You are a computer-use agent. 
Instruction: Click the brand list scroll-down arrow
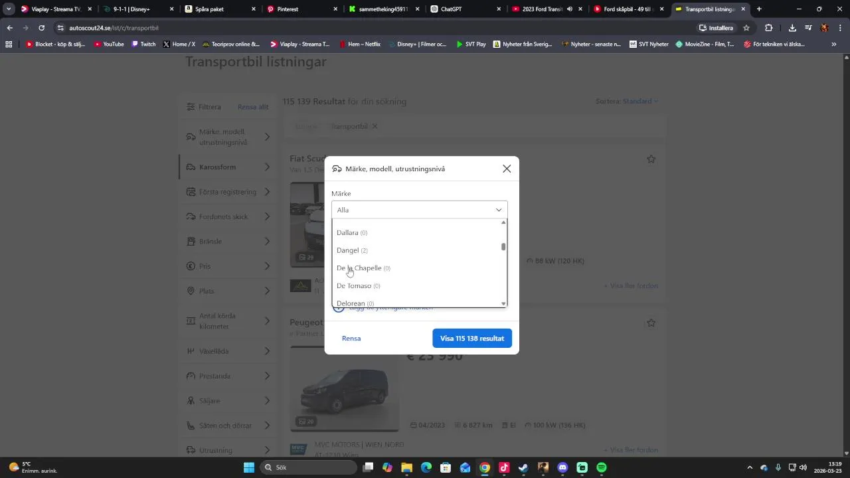click(503, 303)
